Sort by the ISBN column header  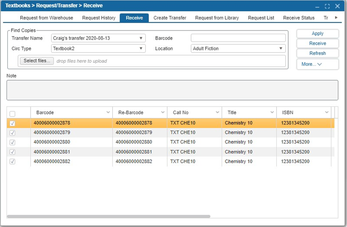click(x=287, y=113)
